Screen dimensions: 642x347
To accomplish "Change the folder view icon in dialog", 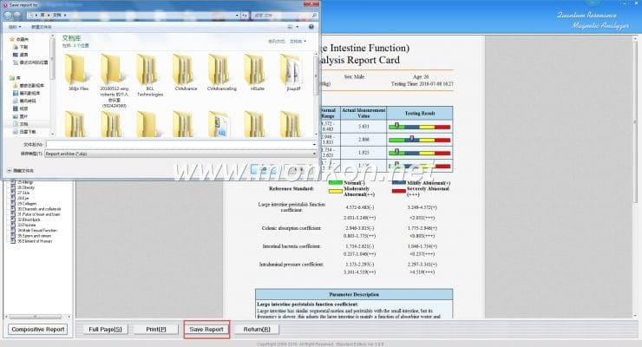I will tap(291, 27).
